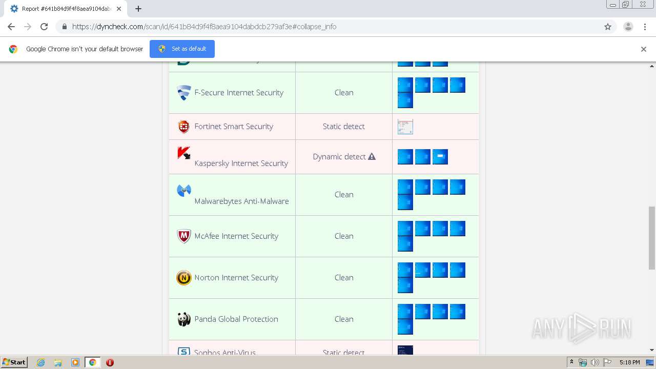656x369 pixels.
Task: Click the Action Center flag tray icon
Action: (x=607, y=362)
